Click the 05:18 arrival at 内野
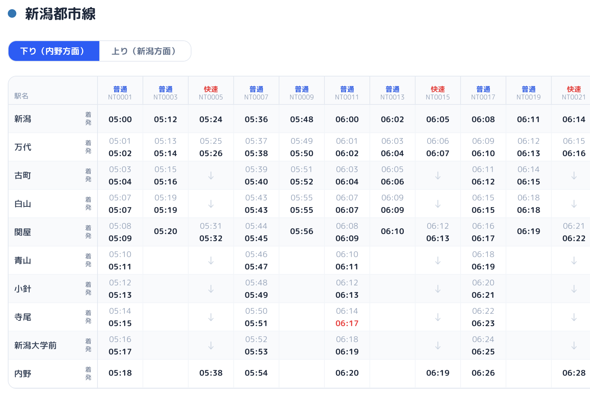The image size is (590, 398). [x=120, y=373]
